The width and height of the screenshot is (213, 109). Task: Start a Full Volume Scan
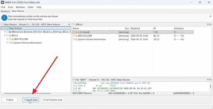click(53, 100)
